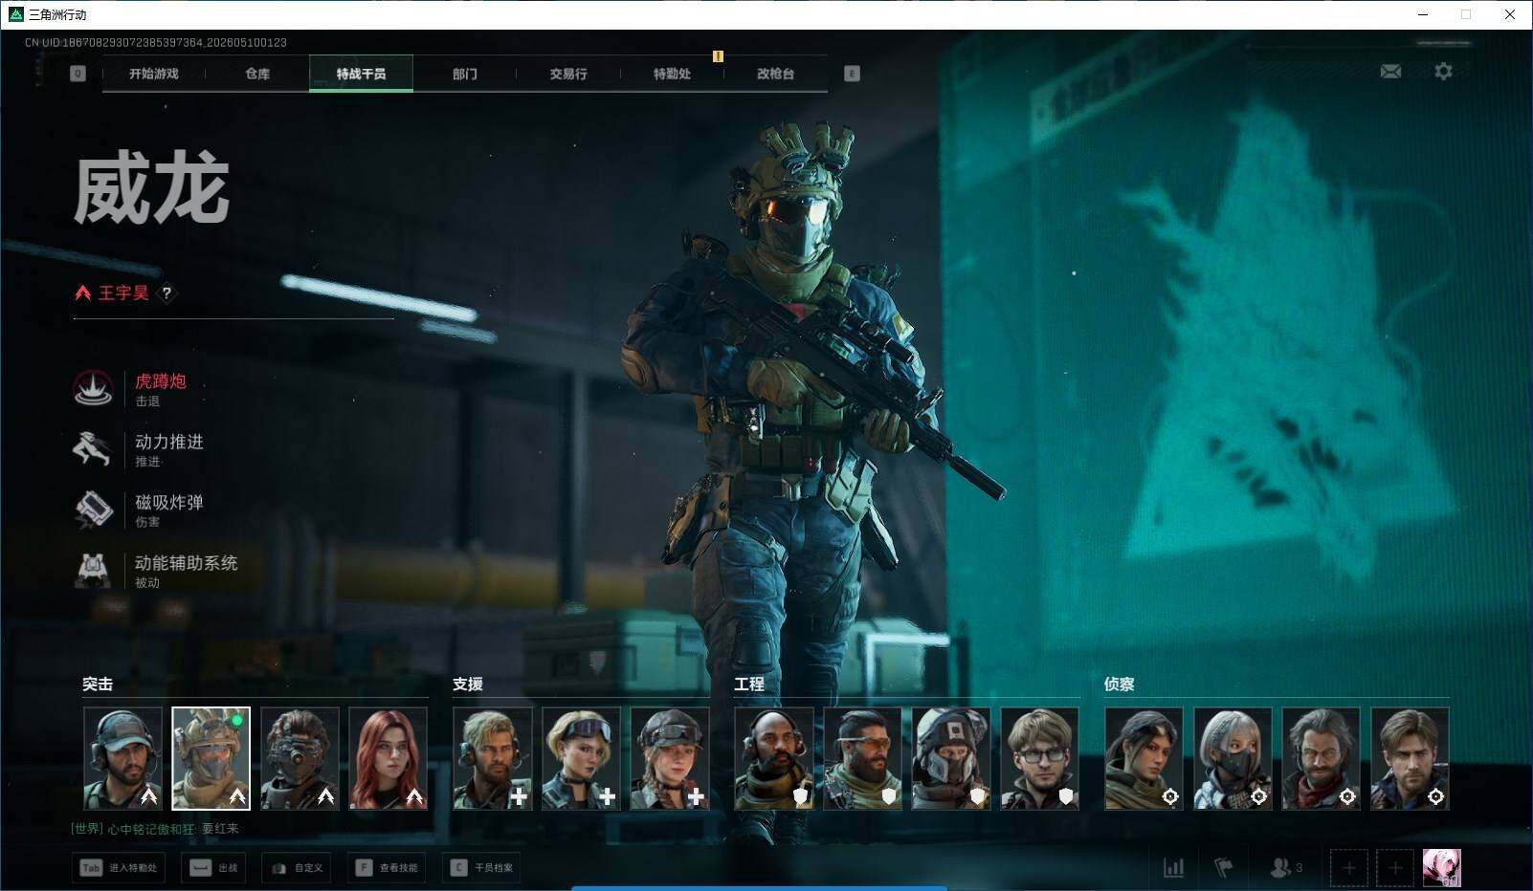Image resolution: width=1533 pixels, height=891 pixels.
Task: Open the pink-haired player avatar
Action: [x=1441, y=868]
